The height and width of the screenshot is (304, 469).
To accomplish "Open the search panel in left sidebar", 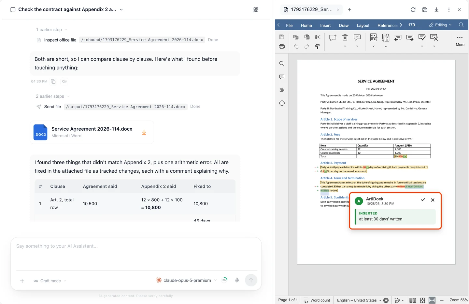I will point(282,64).
